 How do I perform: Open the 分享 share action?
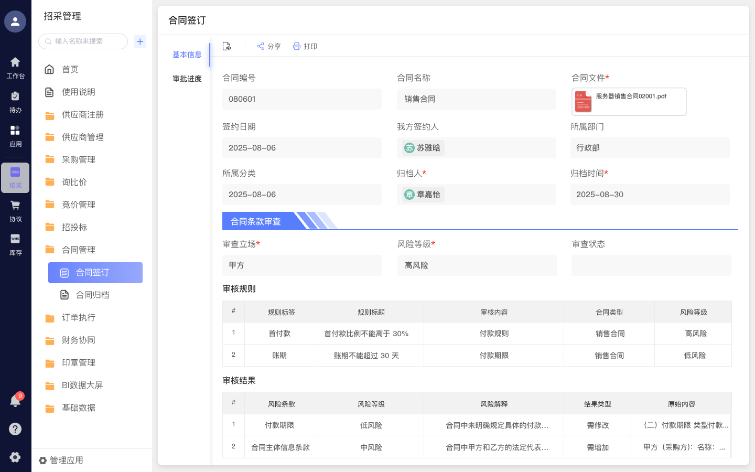(269, 46)
